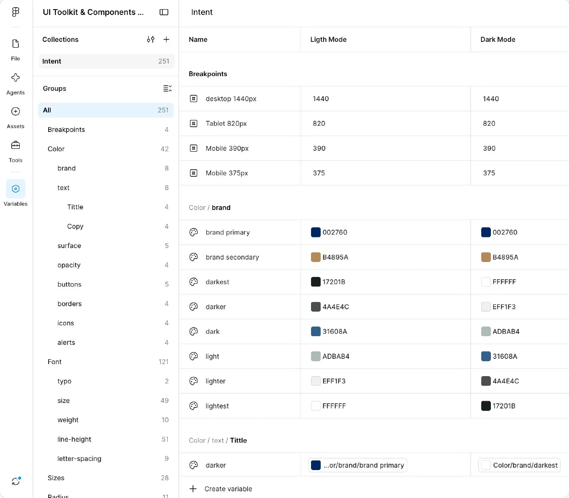This screenshot has height=498, width=569.
Task: Select the size subgroup under Font
Action: tap(106, 401)
